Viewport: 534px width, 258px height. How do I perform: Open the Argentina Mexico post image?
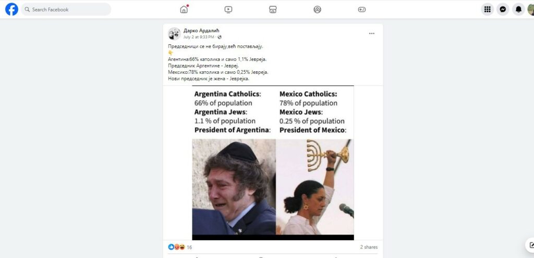click(273, 163)
